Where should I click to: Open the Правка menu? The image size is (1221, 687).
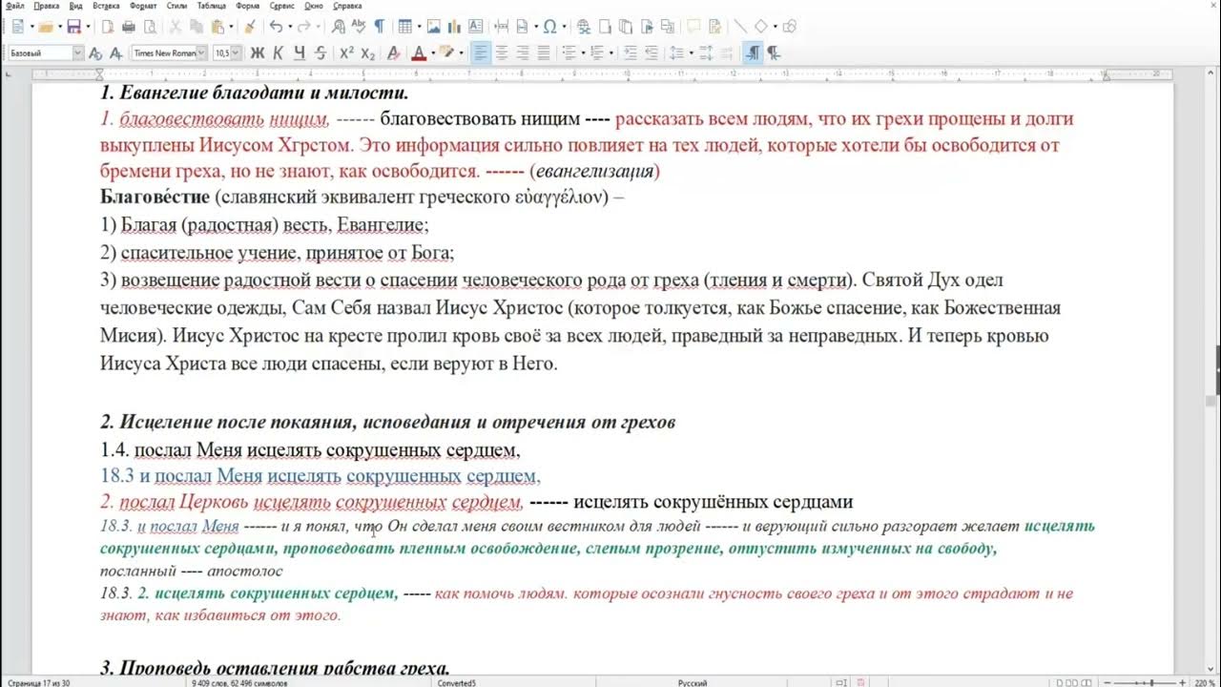click(x=47, y=6)
